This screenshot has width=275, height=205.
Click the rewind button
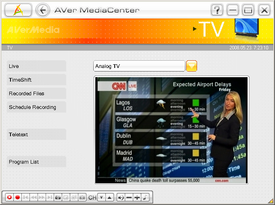[34, 197]
